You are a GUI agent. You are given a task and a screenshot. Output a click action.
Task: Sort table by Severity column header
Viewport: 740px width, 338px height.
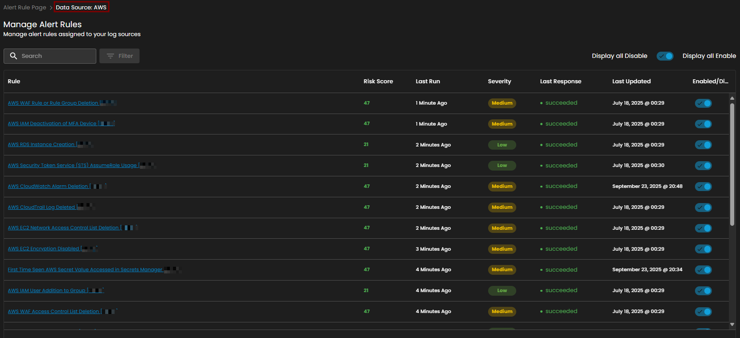tap(499, 81)
